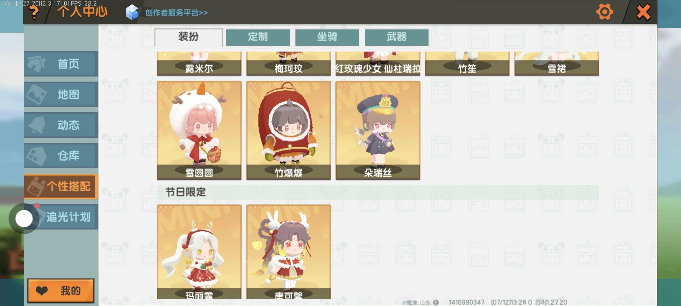Click the 我的 heart button
Image resolution: width=681 pixels, height=306 pixels.
pos(61,291)
